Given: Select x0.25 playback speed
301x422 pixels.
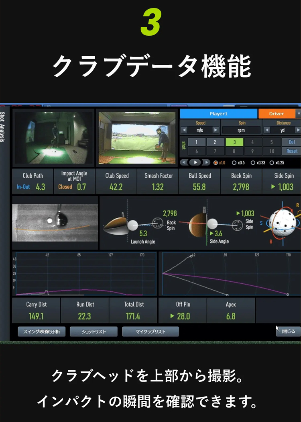Looking at the screenshot, I should click(277, 162).
